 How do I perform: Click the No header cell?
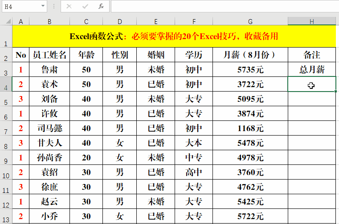(x=21, y=55)
